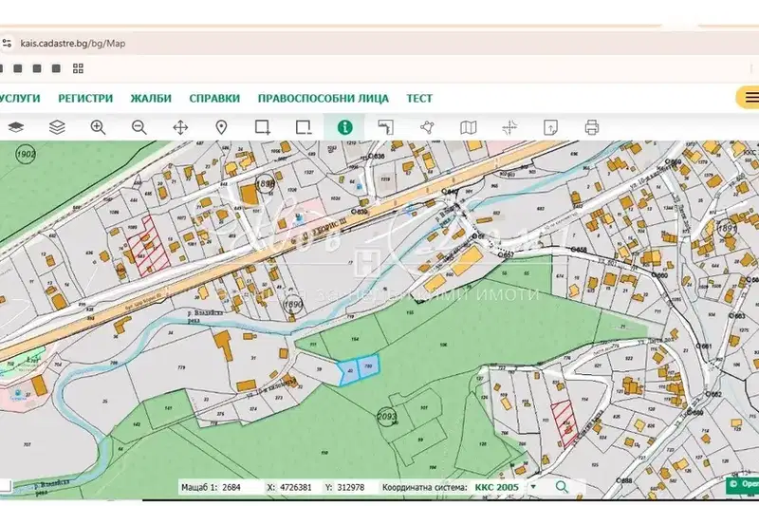The width and height of the screenshot is (759, 506).
Task: Select the zoom in magnifier tool
Action: [98, 127]
